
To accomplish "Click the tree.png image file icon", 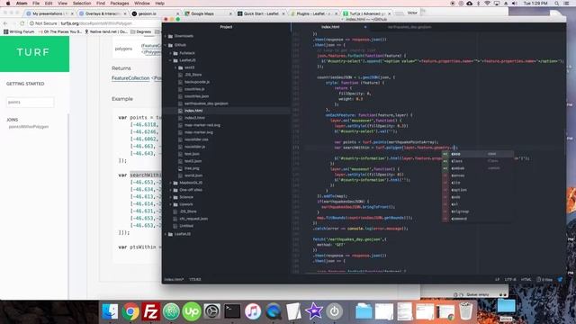I will pos(180,168).
